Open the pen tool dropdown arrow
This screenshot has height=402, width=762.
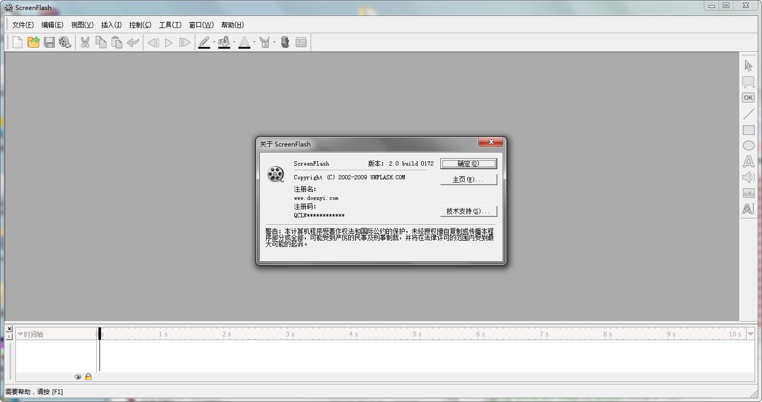click(x=214, y=42)
